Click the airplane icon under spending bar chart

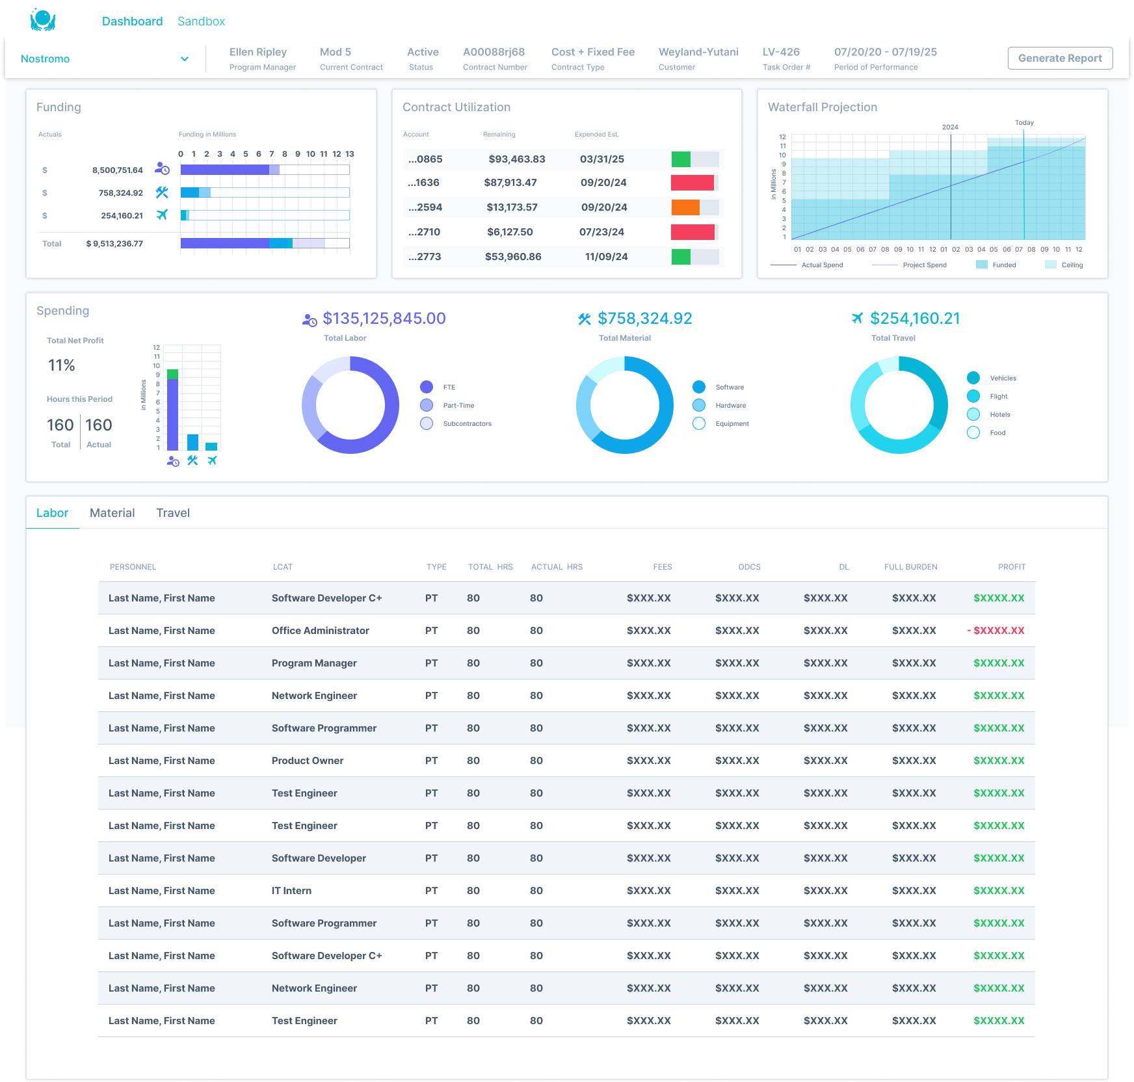212,460
